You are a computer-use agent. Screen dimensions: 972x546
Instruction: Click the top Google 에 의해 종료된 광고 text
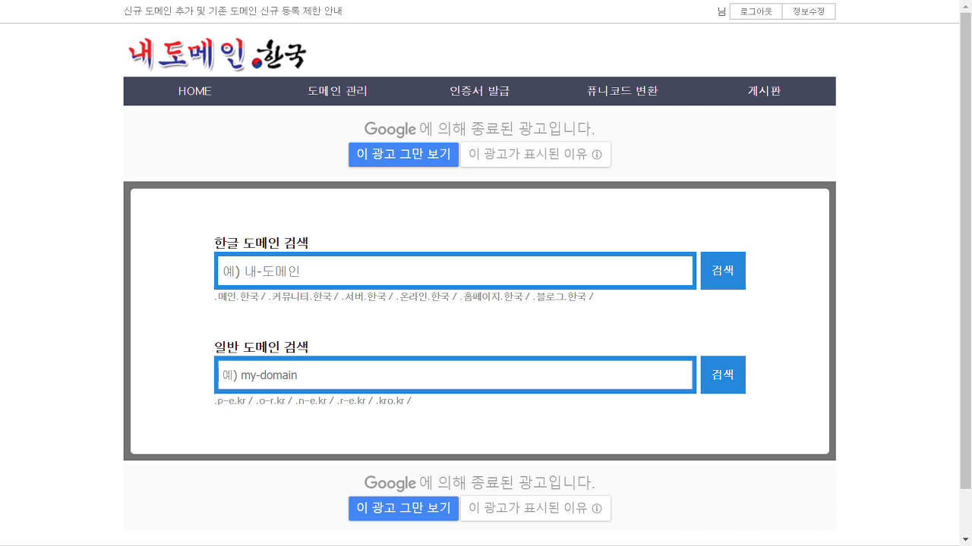479,128
